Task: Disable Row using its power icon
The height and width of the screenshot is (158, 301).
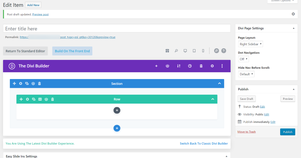Action: [46, 99]
